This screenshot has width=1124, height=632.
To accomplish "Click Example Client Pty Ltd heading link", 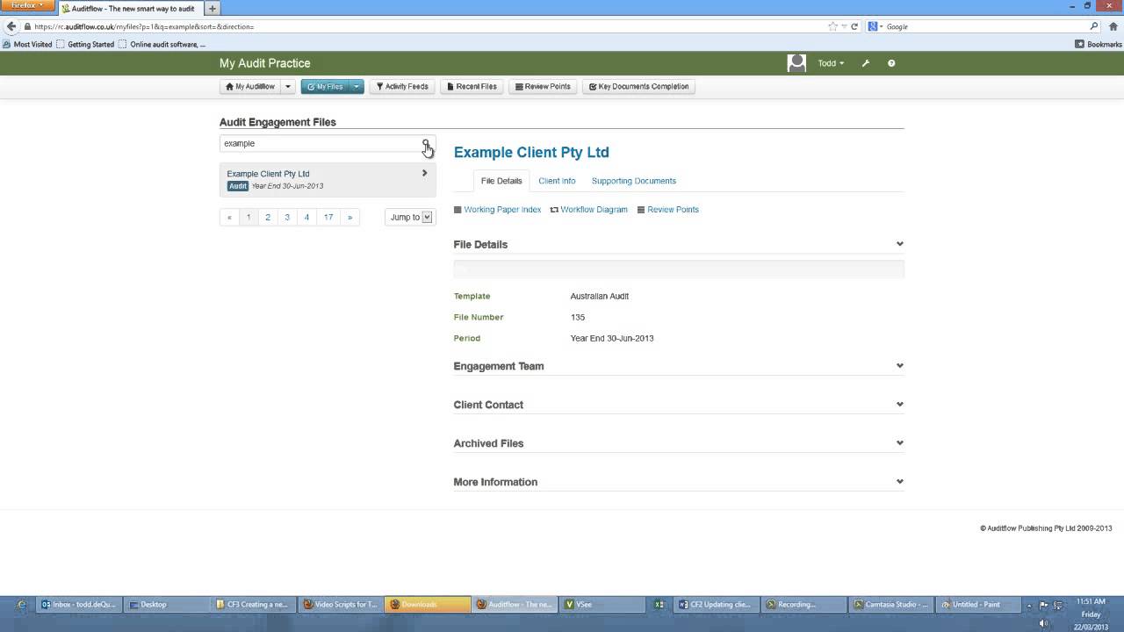I will click(x=531, y=152).
